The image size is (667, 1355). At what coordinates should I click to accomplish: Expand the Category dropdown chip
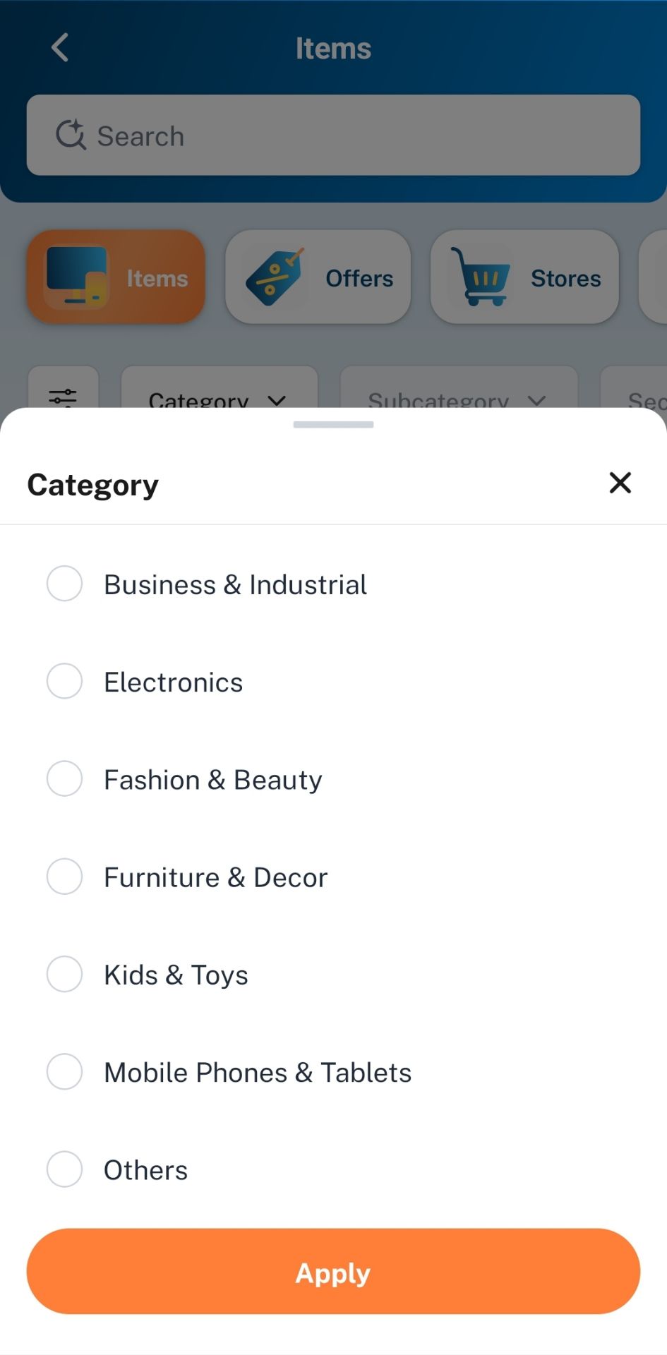pyautogui.click(x=220, y=392)
